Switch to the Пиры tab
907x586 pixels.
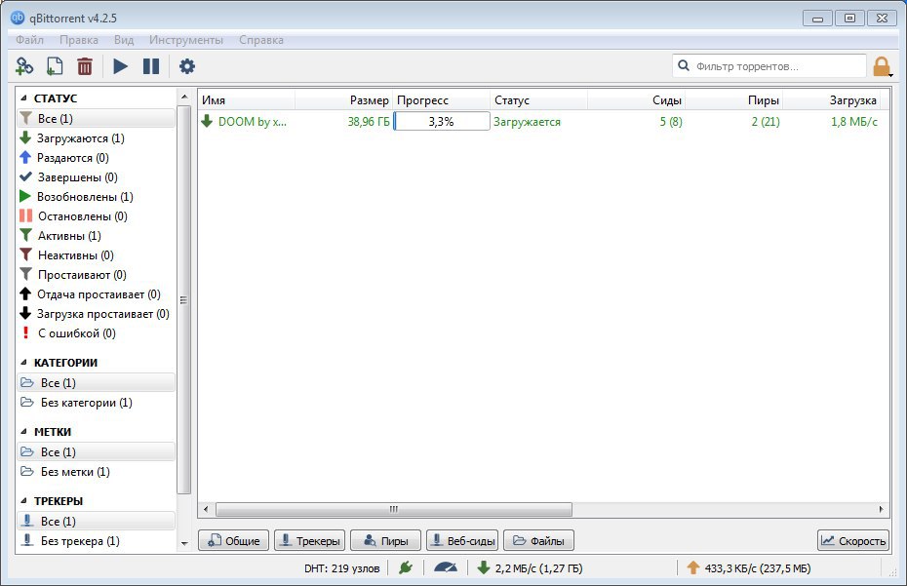385,540
